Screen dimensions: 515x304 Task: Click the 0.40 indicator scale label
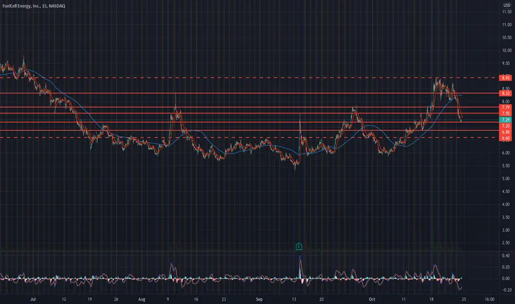pyautogui.click(x=506, y=255)
